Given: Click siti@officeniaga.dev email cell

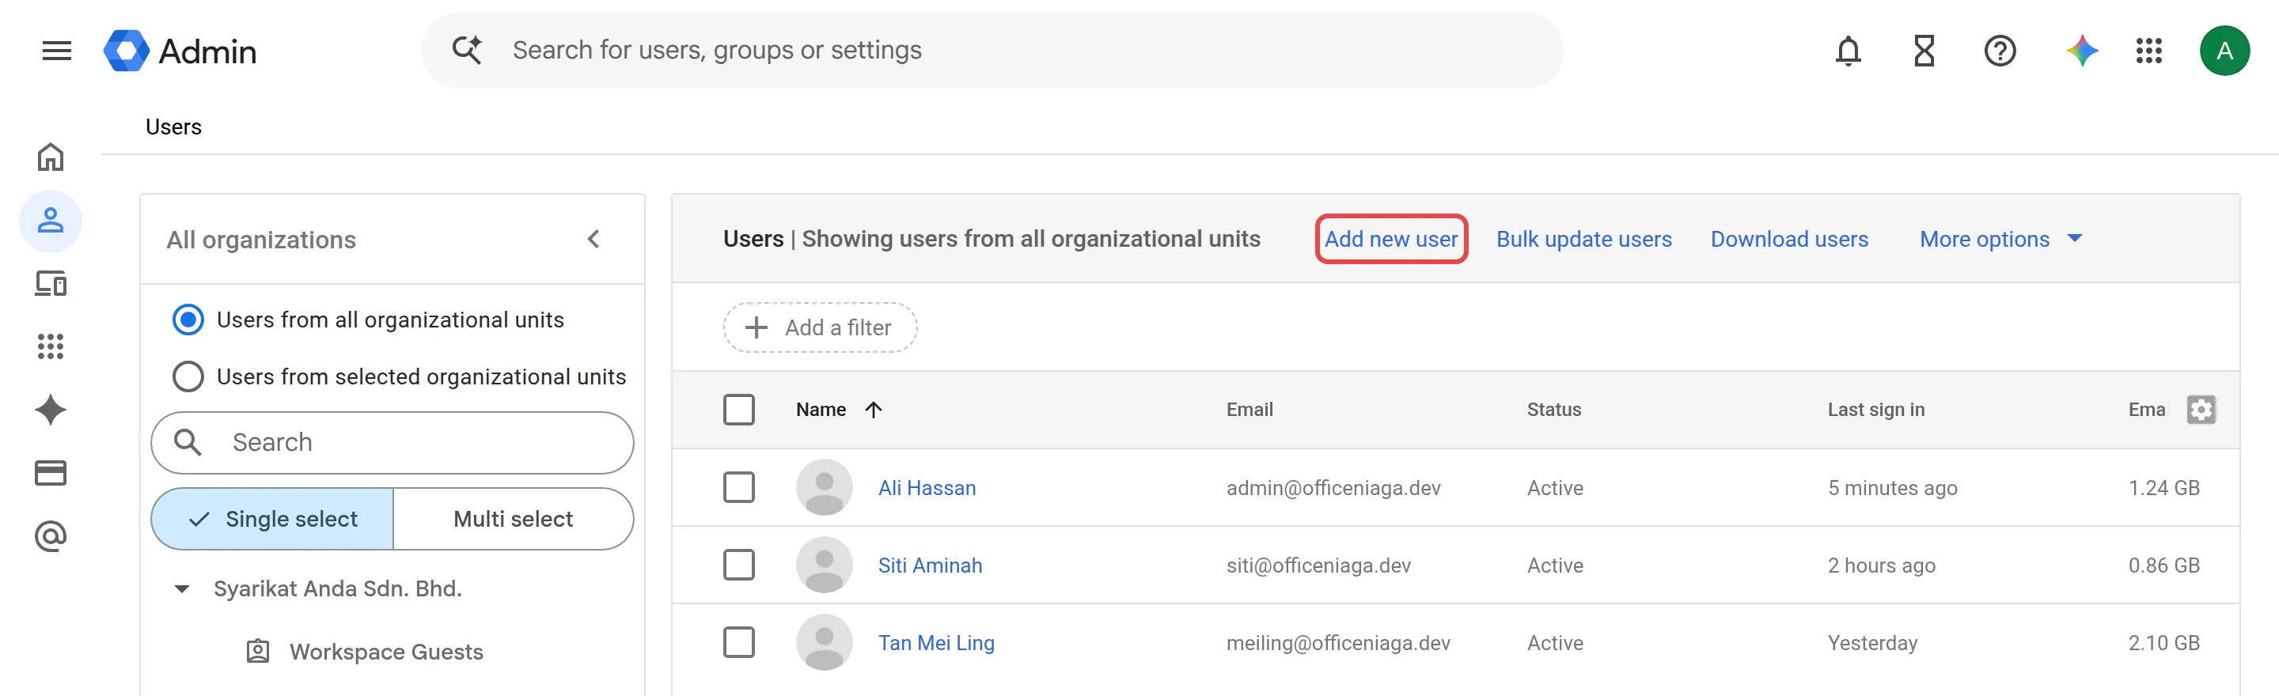Looking at the screenshot, I should 1318,565.
